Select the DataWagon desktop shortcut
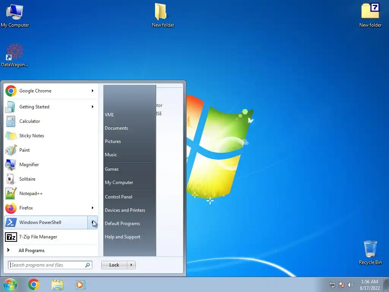Screen dimensions: 389x292 pos(15,55)
